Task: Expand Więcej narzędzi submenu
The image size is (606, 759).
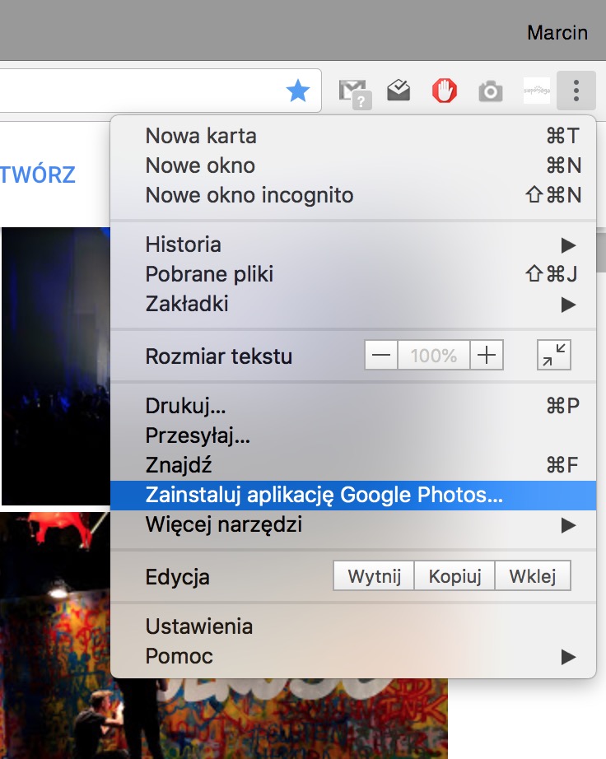Action: 353,524
